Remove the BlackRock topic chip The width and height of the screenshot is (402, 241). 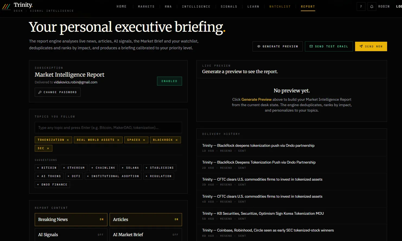(x=177, y=140)
